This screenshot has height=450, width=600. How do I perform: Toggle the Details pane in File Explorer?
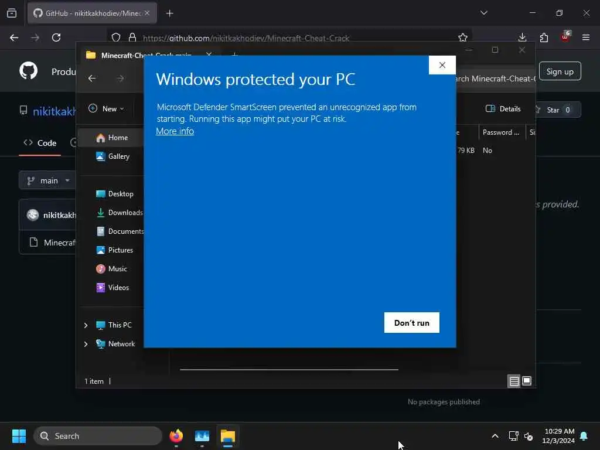pyautogui.click(x=503, y=108)
